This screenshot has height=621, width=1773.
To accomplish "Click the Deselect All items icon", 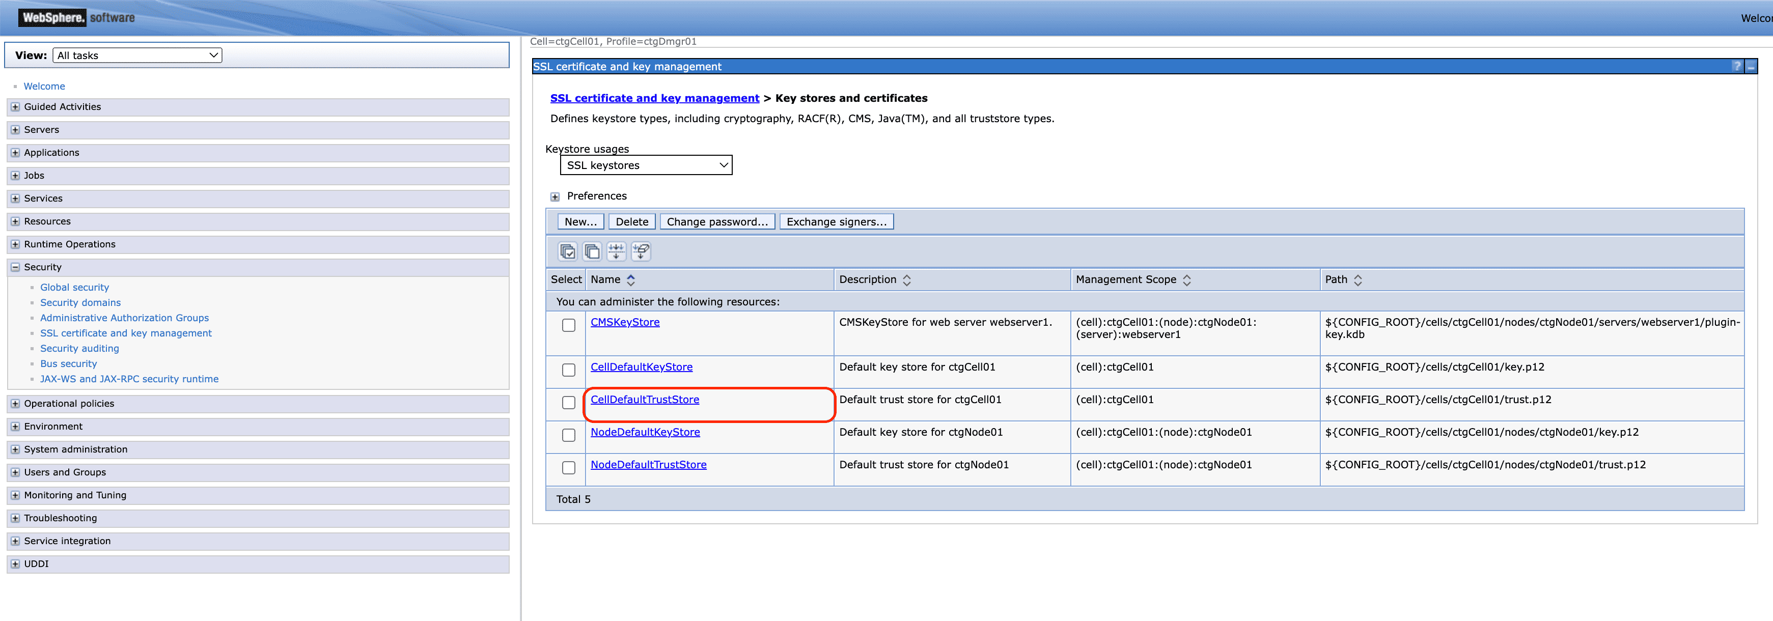I will coord(592,251).
